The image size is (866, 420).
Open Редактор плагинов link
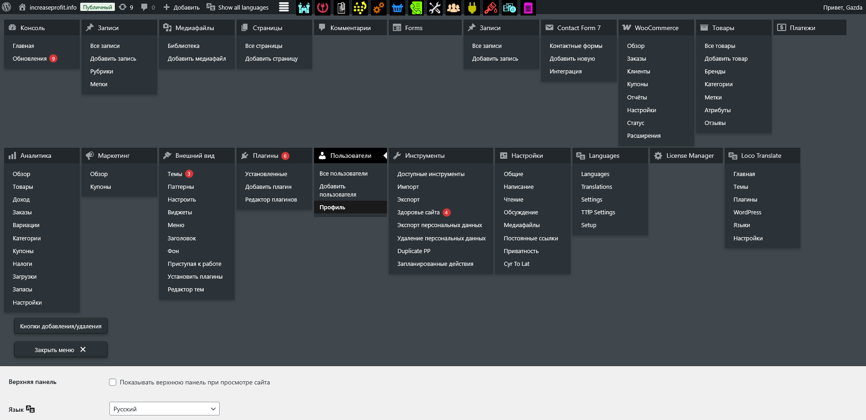pyautogui.click(x=271, y=199)
